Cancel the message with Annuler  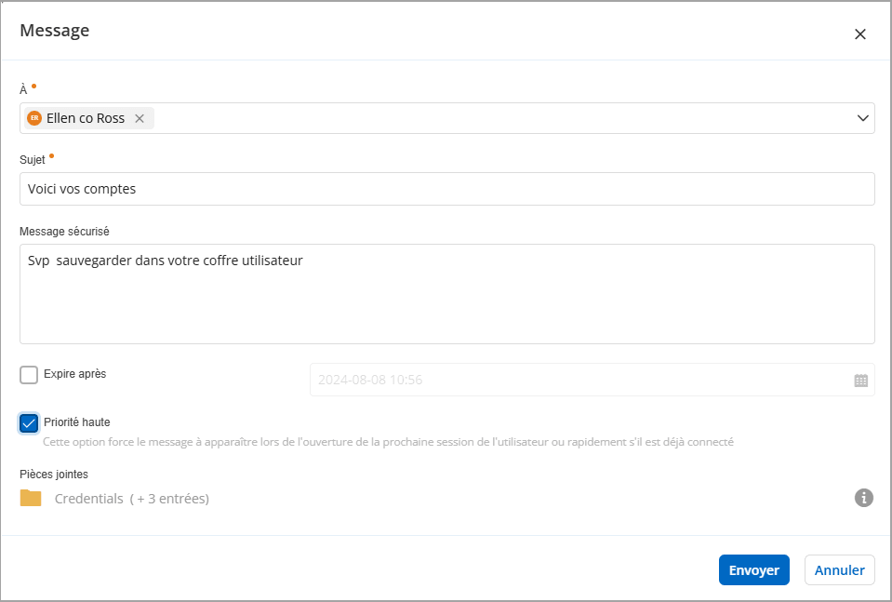pyautogui.click(x=839, y=570)
